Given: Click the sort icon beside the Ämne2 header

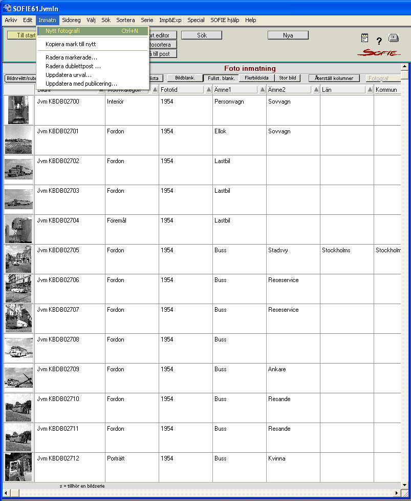Looking at the screenshot, I should tap(316, 90).
